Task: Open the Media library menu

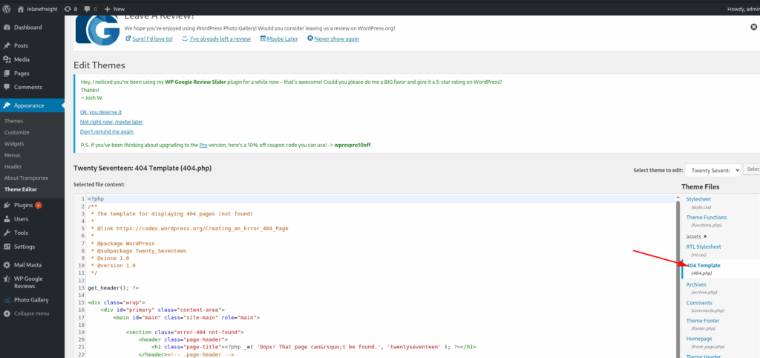Action: (x=22, y=59)
